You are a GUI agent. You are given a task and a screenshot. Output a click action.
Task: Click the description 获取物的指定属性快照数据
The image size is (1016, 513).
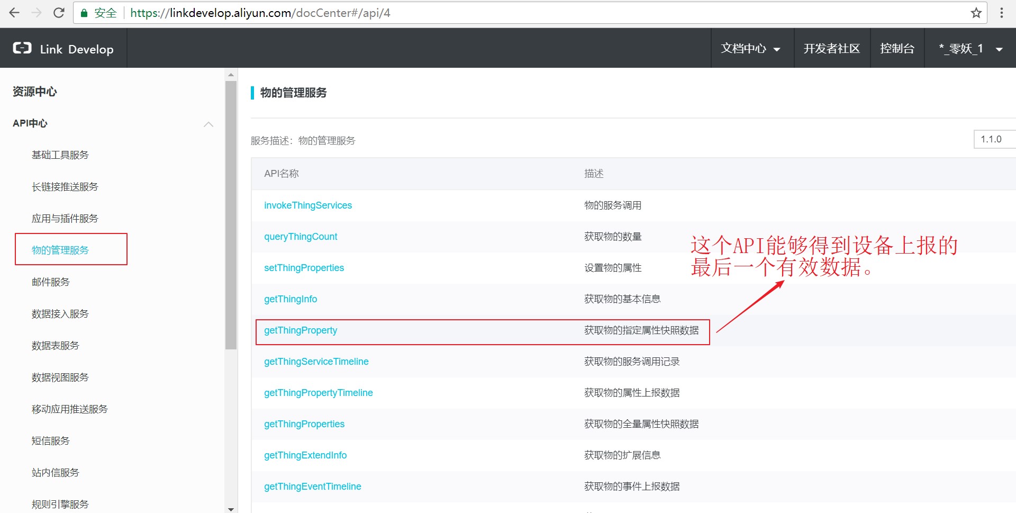click(x=641, y=330)
